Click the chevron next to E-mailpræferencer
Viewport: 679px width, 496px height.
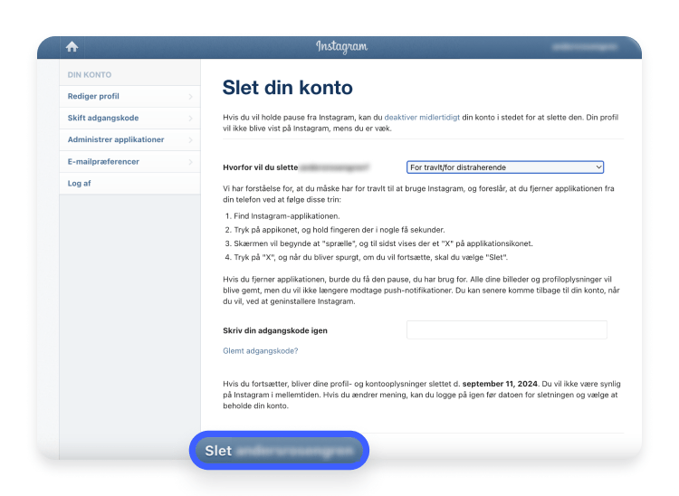[x=190, y=162]
